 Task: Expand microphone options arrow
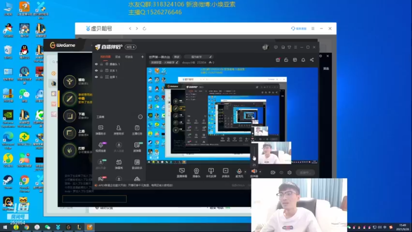click(246, 172)
